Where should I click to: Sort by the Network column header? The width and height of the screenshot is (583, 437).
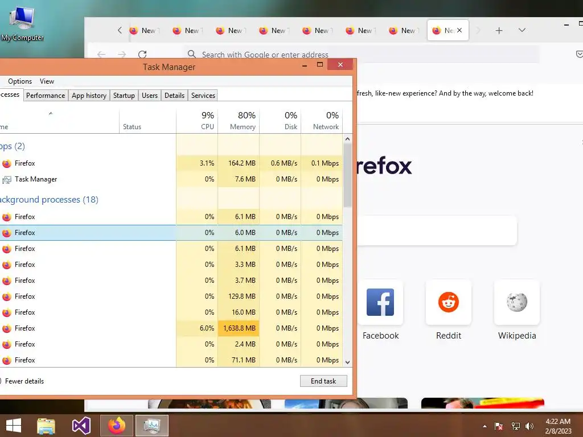coord(322,121)
